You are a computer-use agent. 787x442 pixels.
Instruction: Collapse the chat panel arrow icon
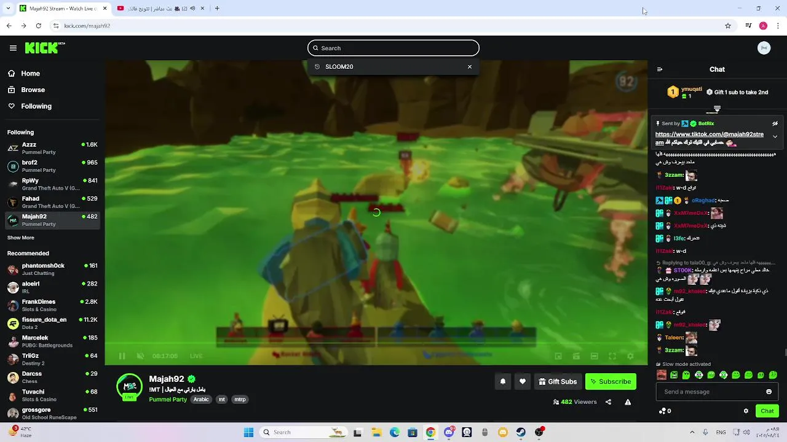coord(660,69)
